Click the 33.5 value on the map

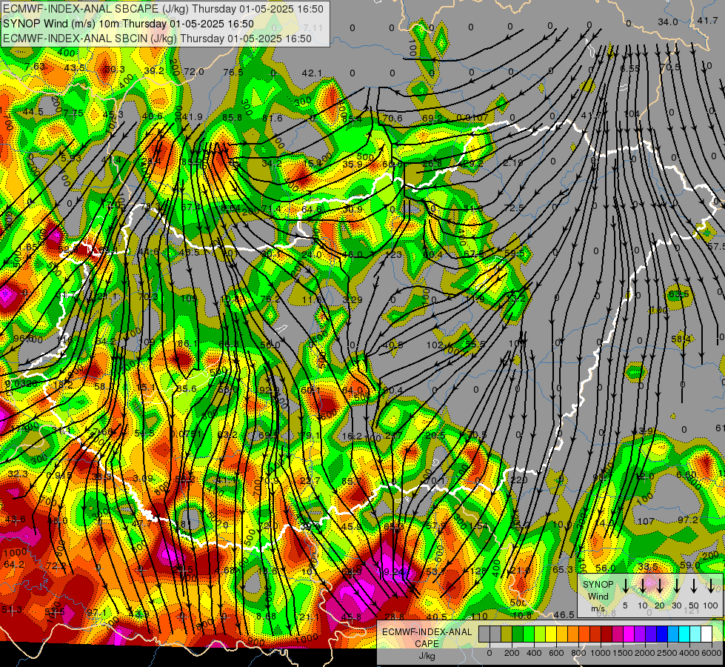tap(648, 567)
